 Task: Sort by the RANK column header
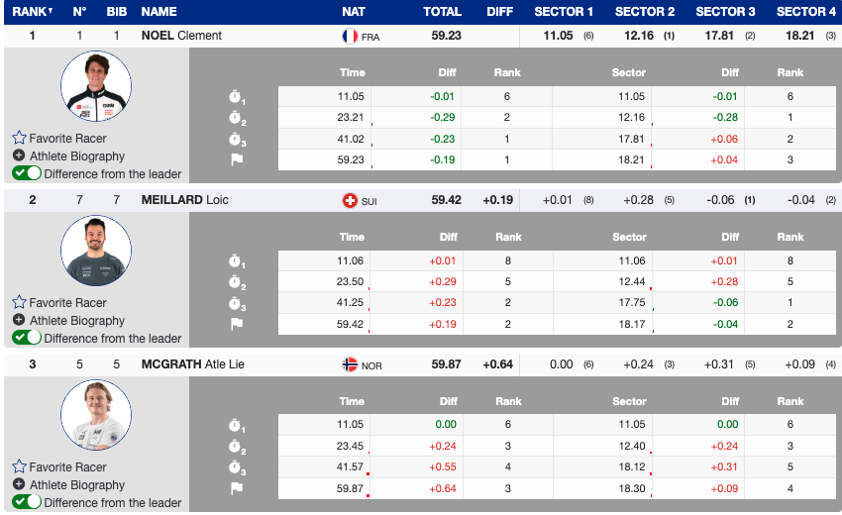tap(32, 12)
